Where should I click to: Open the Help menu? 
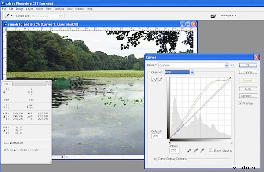click(90, 9)
